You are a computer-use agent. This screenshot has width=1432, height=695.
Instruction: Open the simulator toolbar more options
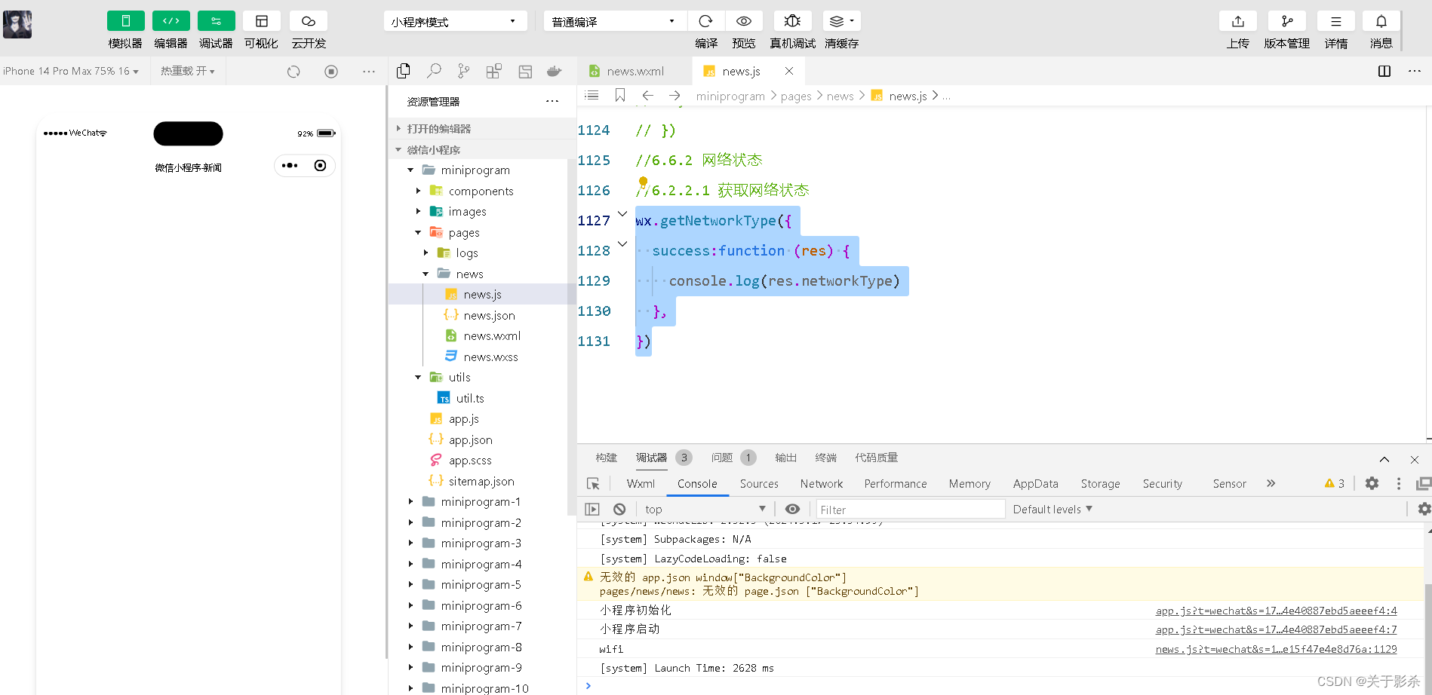click(368, 72)
